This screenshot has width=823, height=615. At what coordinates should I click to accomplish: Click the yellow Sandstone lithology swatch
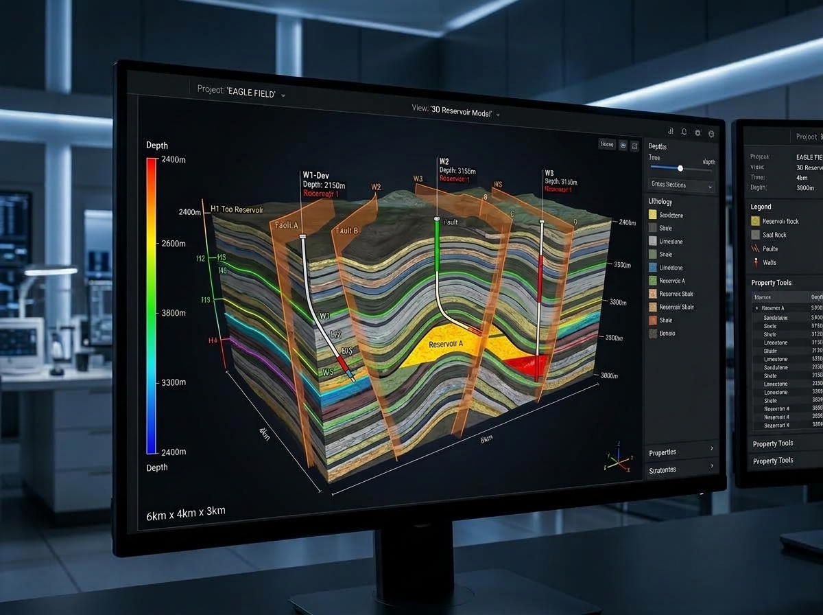tap(653, 215)
